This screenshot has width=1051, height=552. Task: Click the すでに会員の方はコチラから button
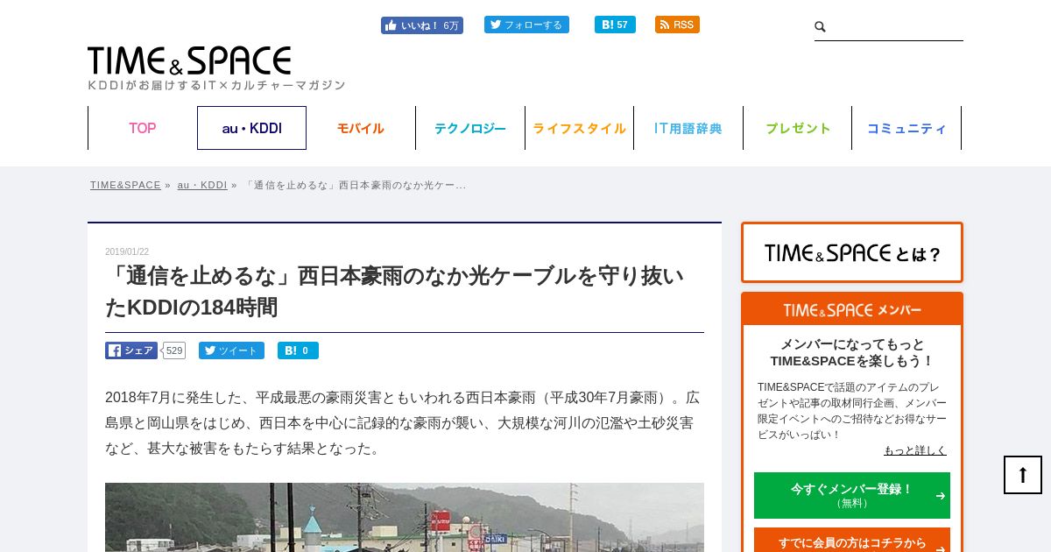[852, 541]
